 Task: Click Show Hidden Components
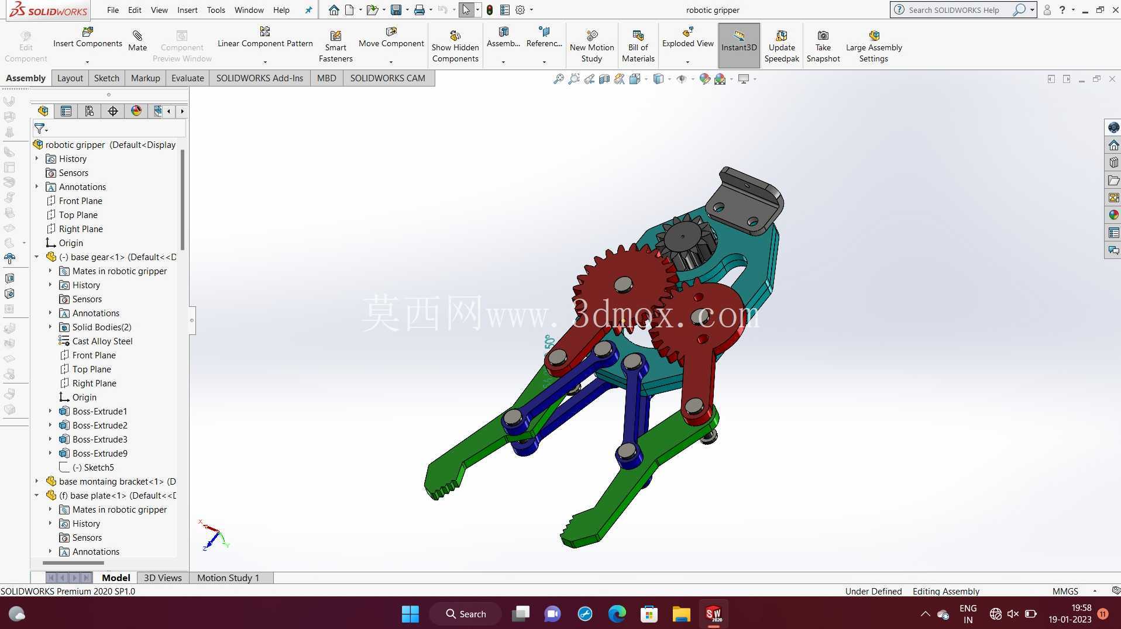tap(455, 46)
